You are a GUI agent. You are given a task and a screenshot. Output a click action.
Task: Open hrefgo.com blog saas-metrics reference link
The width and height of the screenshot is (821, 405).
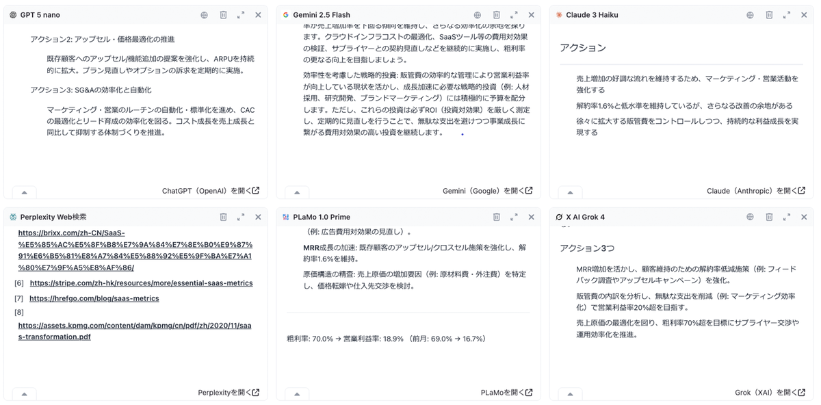coord(94,299)
